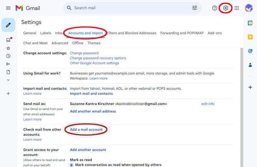The width and height of the screenshot is (257, 167).
Task: Click the settings page vertical scrollbar
Action: [x=241, y=107]
